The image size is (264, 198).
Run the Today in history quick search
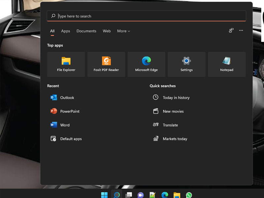click(x=171, y=97)
